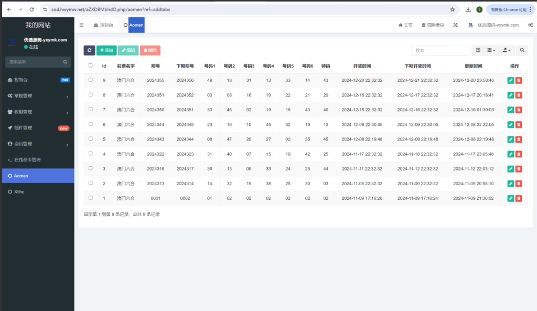Click the edit icon for row Id 3
Image resolution: width=537 pixels, height=311 pixels.
(510, 169)
